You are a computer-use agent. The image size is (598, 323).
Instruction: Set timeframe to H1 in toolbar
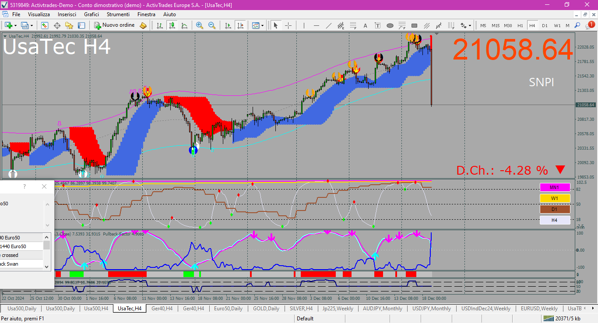520,25
